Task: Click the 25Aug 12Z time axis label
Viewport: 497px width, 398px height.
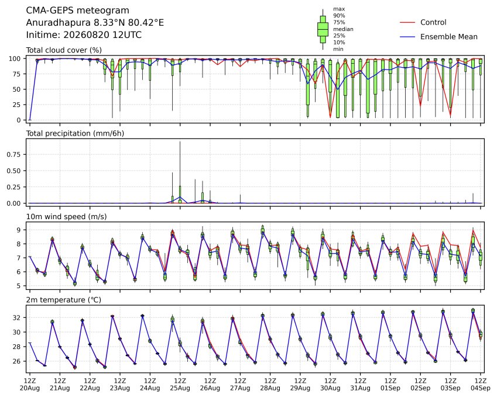Action: coord(180,384)
